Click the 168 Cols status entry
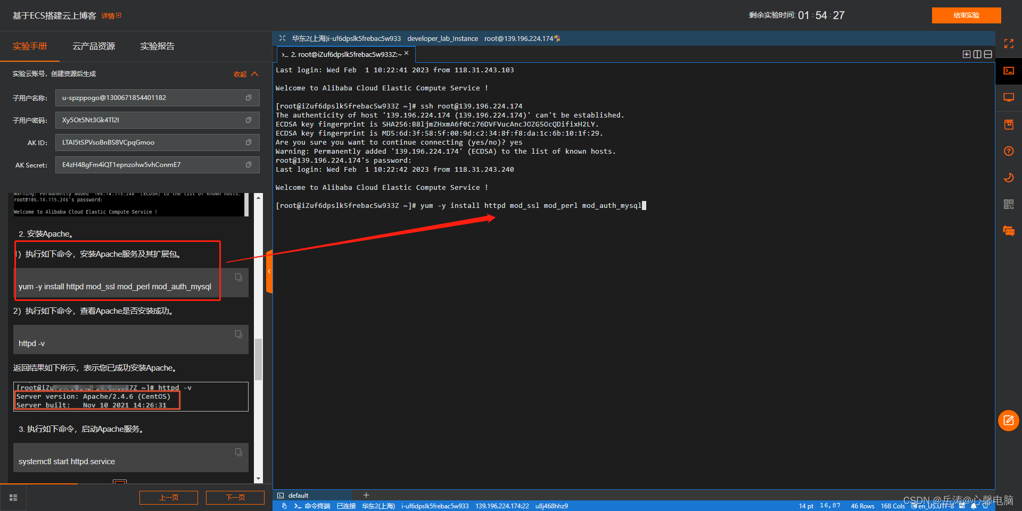The width and height of the screenshot is (1022, 511). click(893, 506)
